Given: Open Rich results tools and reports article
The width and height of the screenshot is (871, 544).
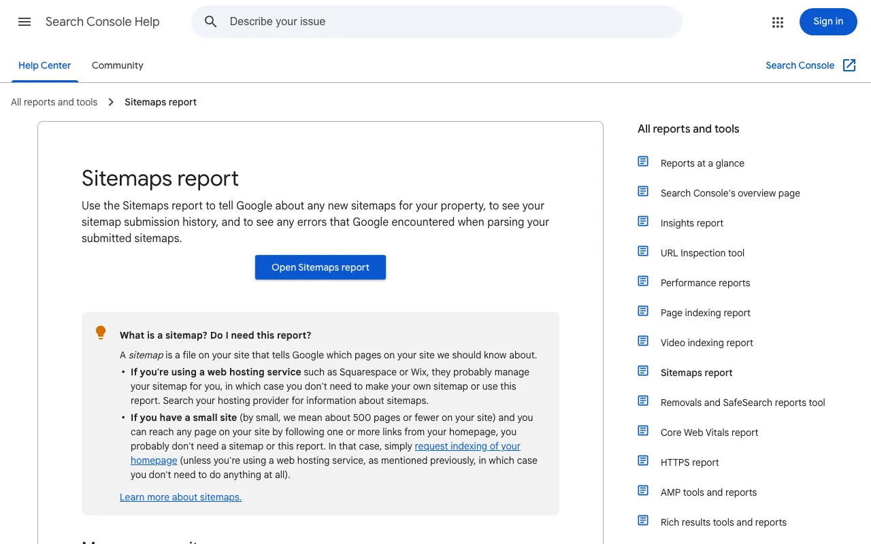Looking at the screenshot, I should click(x=723, y=522).
